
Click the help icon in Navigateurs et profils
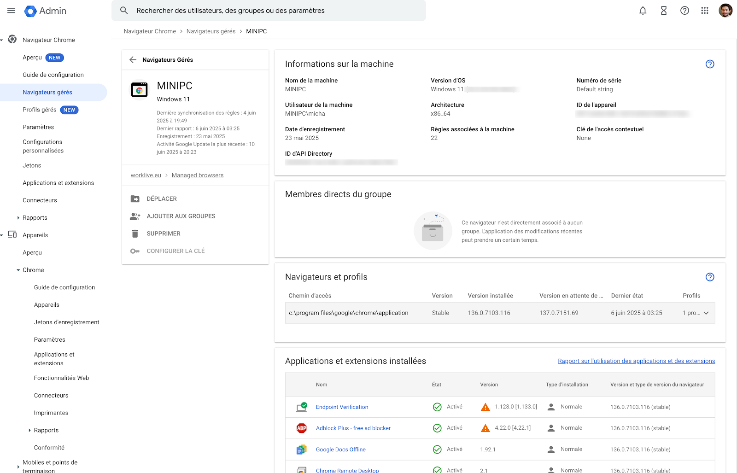[x=710, y=277]
